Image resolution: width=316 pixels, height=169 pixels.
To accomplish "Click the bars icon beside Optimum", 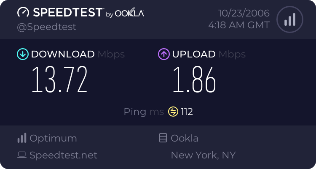I will 22,138.
